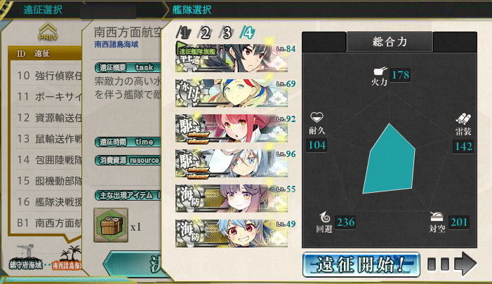This screenshot has height=284, width=492.
Task: Select the level 84 flagship ship banner
Action: coord(232,58)
